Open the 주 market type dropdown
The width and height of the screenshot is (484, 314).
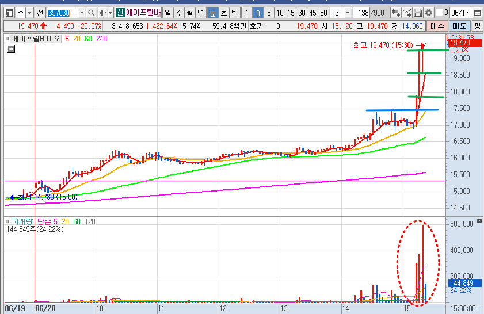pyautogui.click(x=29, y=13)
